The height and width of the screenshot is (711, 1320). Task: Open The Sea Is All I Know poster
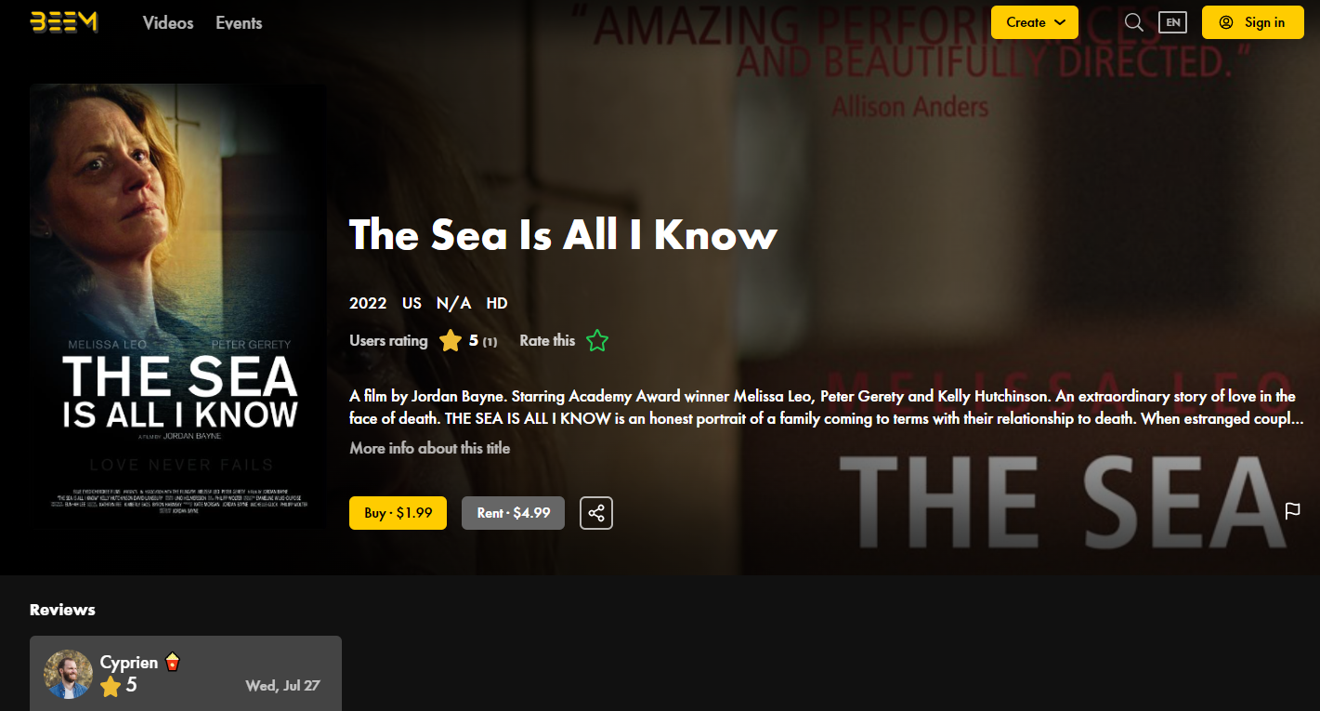pos(177,307)
